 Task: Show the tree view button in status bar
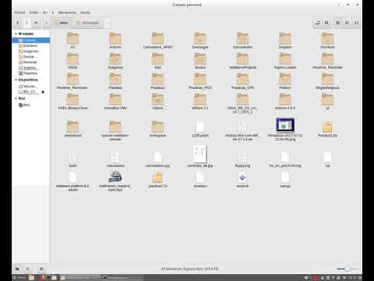(x=27, y=269)
